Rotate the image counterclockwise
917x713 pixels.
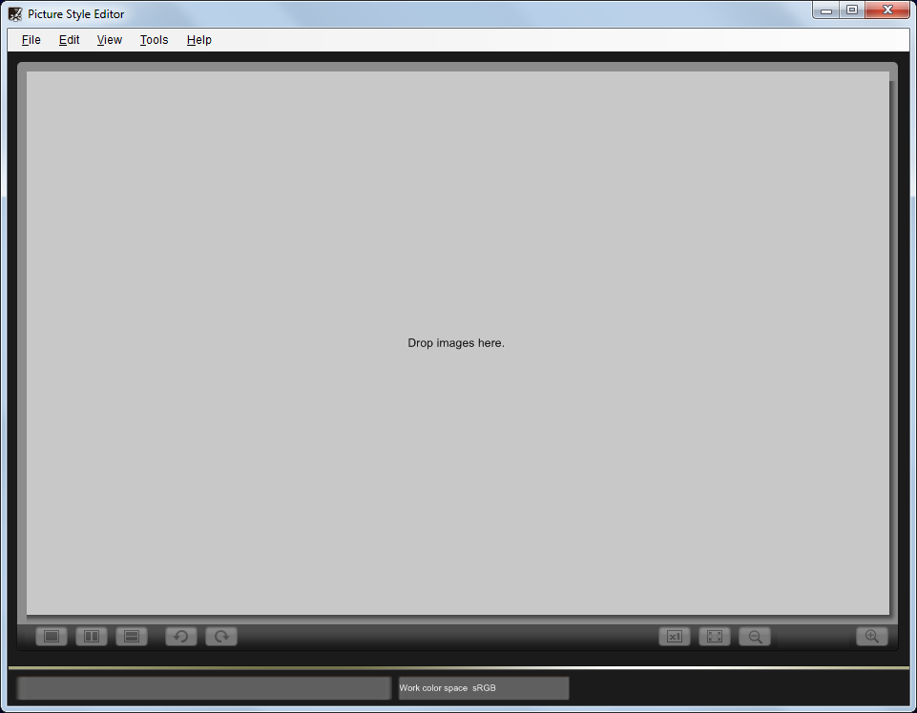181,637
